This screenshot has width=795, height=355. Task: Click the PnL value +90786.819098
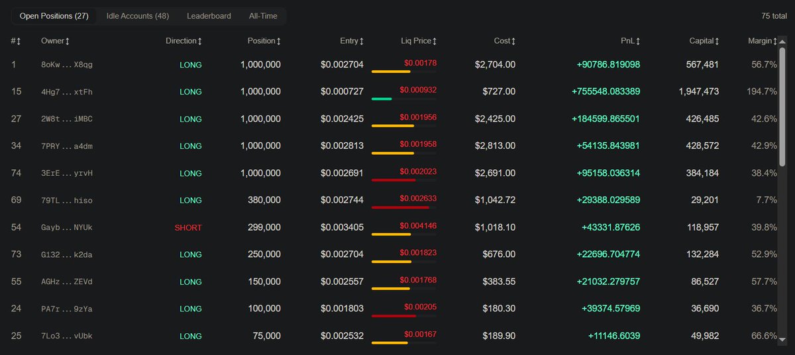(609, 65)
